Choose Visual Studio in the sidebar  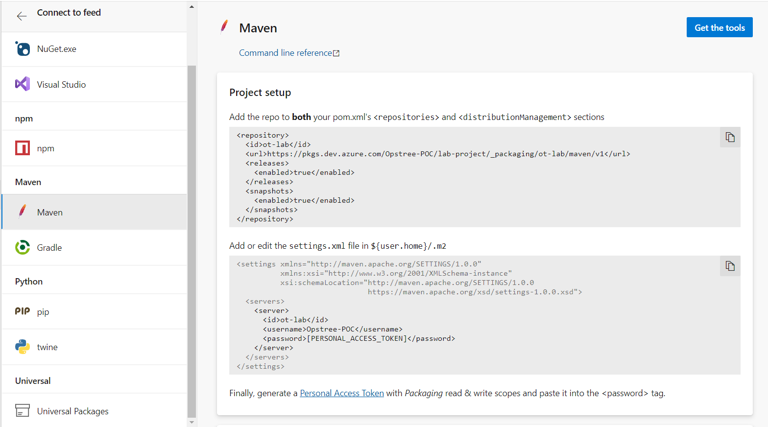coord(95,84)
